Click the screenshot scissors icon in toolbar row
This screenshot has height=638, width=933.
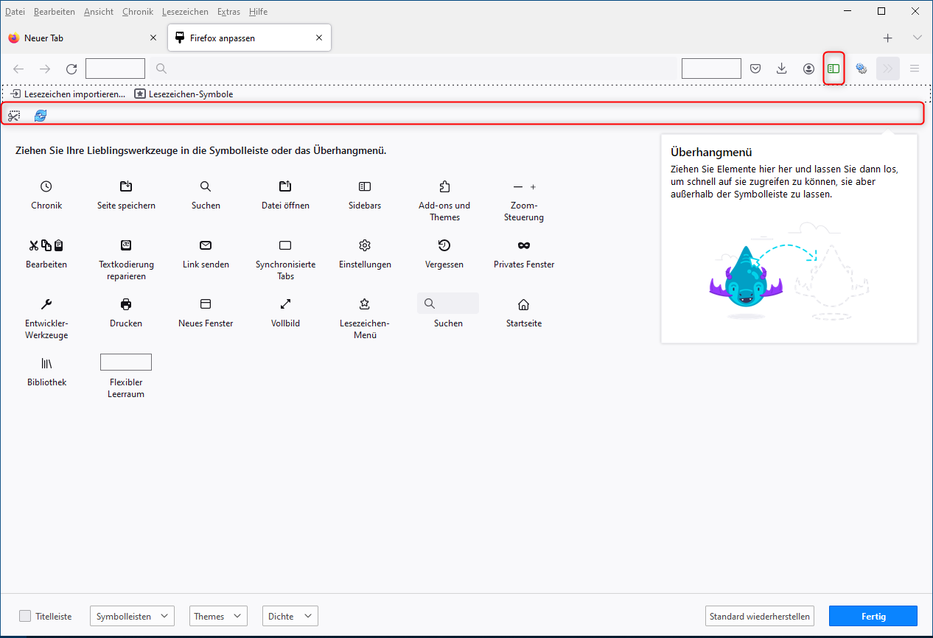[14, 115]
